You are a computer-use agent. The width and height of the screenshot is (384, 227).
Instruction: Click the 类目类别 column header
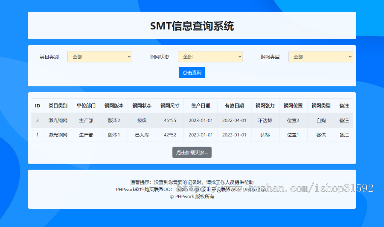tap(58, 106)
